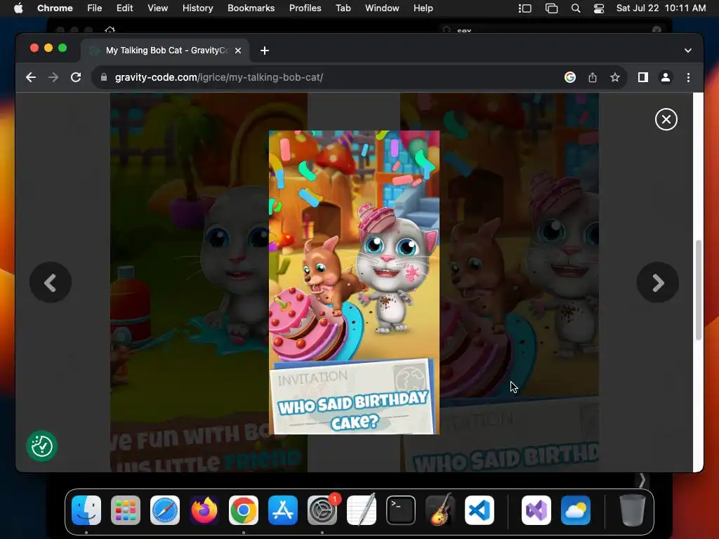Open a new tab with plus button
Screen dimensions: 719x539
pos(265,51)
